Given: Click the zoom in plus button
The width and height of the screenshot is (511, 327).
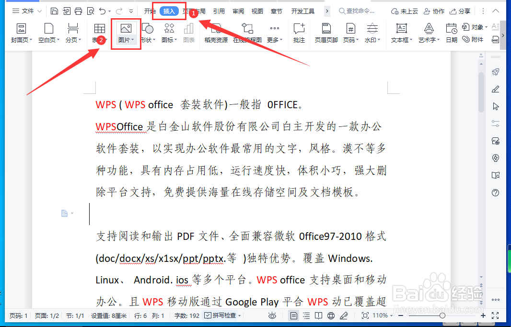Looking at the screenshot, I should tap(483, 316).
